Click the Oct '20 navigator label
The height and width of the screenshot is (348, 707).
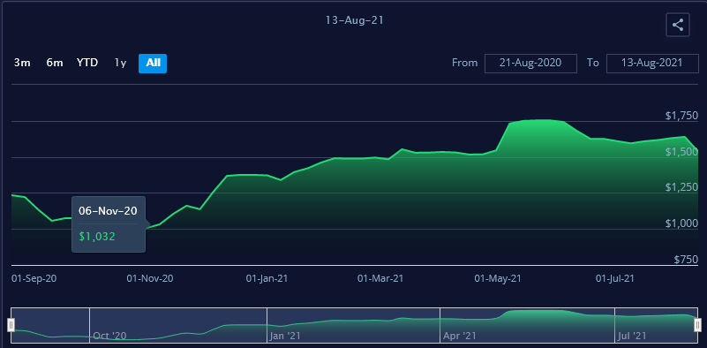pyautogui.click(x=110, y=336)
